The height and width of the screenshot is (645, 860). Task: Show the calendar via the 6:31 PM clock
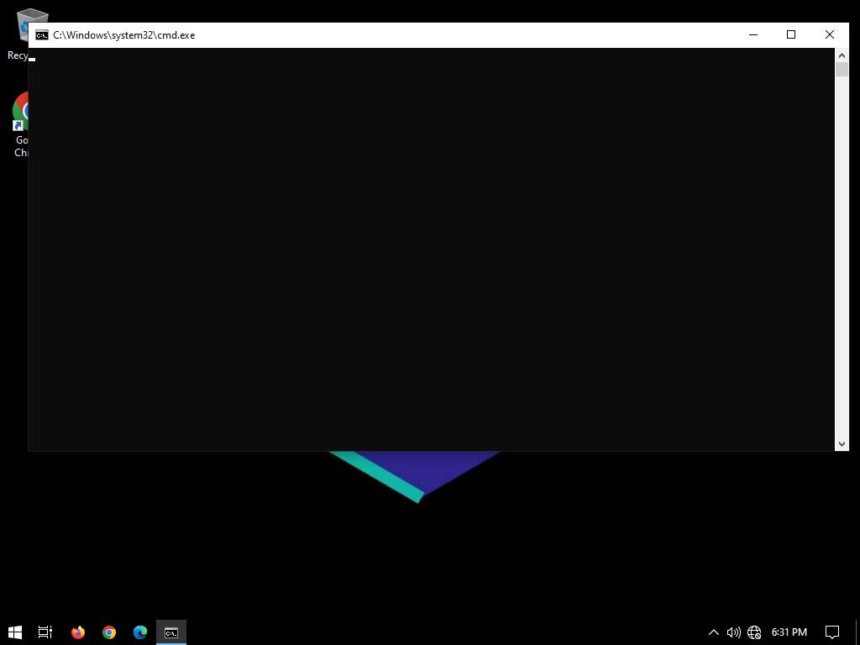[789, 632]
